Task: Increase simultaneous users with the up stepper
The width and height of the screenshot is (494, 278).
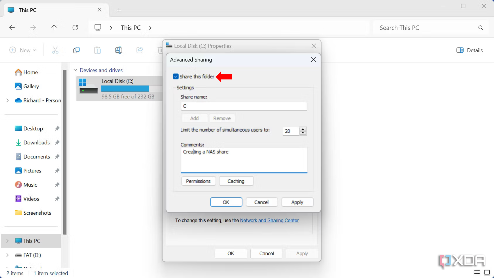Action: pos(303,129)
